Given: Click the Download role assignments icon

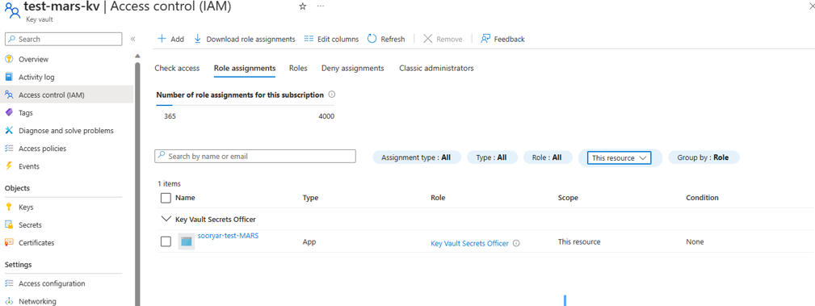Looking at the screenshot, I should pyautogui.click(x=198, y=39).
